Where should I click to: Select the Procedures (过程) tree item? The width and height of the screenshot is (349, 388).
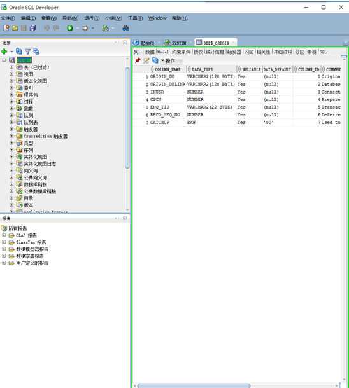(28, 102)
